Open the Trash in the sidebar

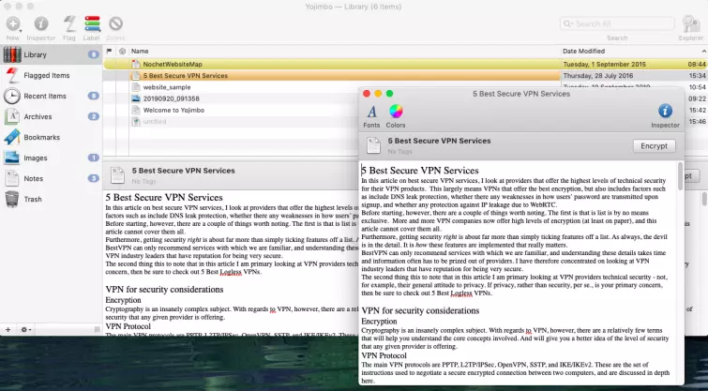32,199
